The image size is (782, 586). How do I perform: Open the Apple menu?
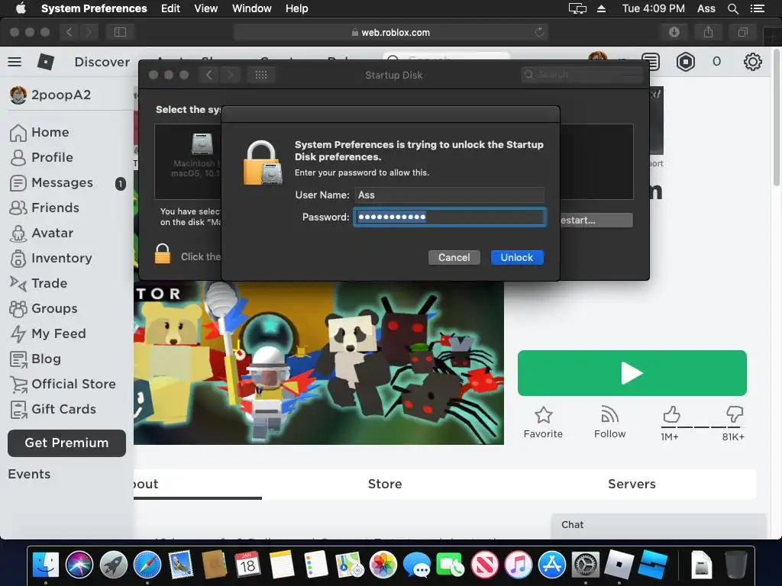coord(21,8)
